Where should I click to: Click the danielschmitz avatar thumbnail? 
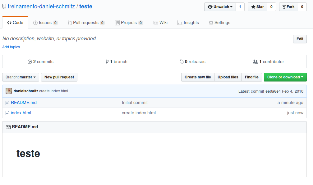[x=9, y=91]
